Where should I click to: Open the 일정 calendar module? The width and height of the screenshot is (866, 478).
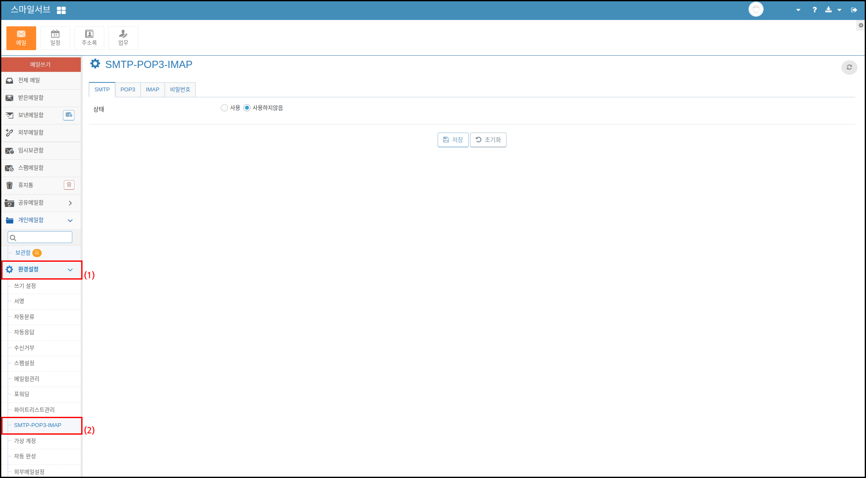55,38
